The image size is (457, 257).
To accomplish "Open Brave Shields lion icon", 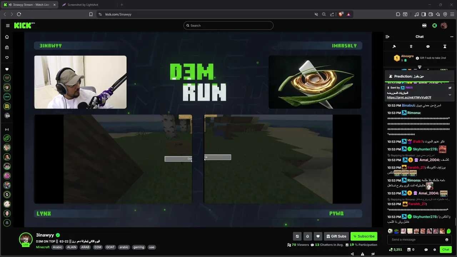I will pyautogui.click(x=341, y=14).
